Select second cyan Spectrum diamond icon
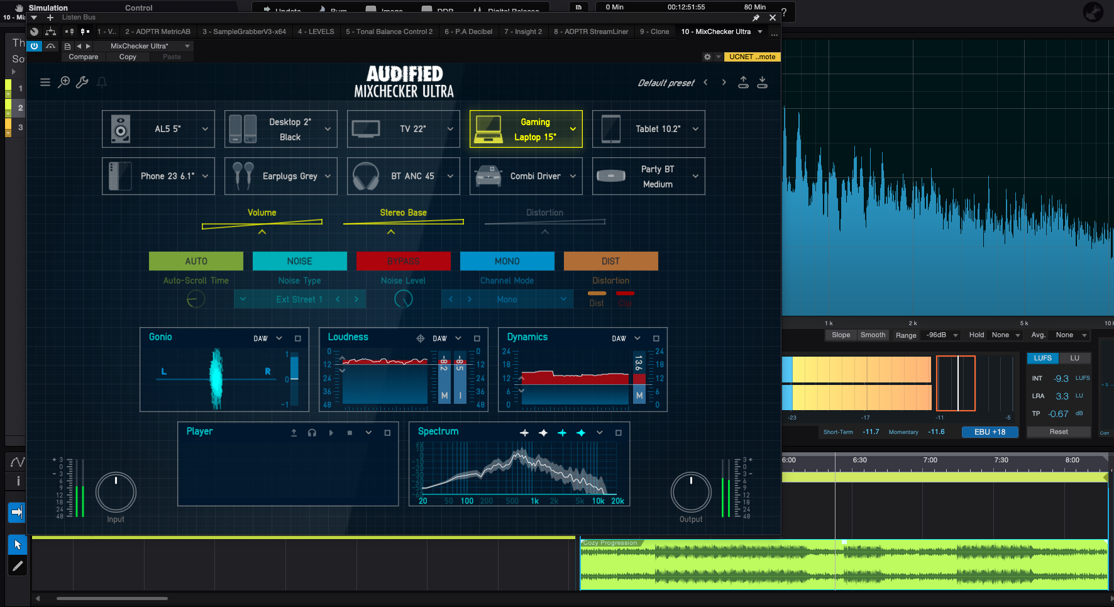1114x607 pixels. tap(581, 433)
